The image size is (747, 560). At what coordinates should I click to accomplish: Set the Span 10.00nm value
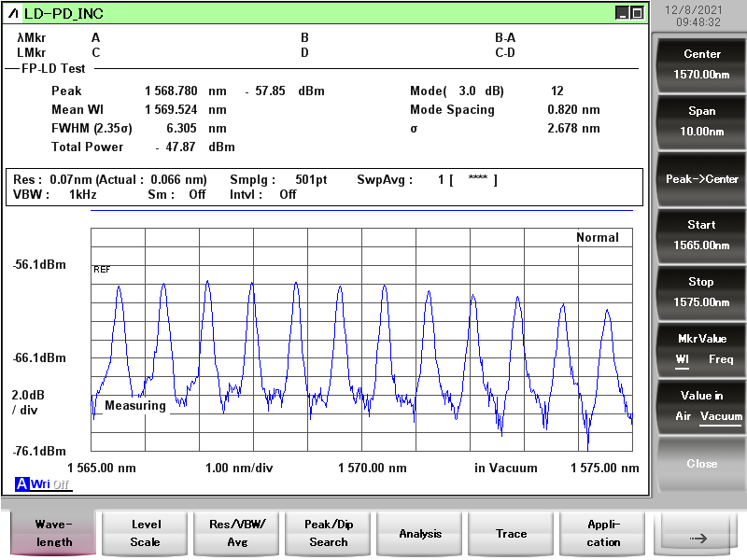click(701, 121)
